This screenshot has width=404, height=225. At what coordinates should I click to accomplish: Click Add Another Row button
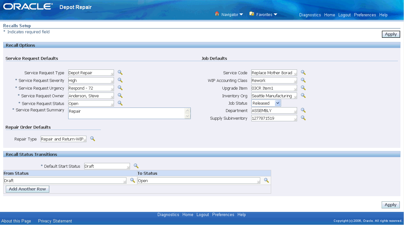pyautogui.click(x=28, y=189)
